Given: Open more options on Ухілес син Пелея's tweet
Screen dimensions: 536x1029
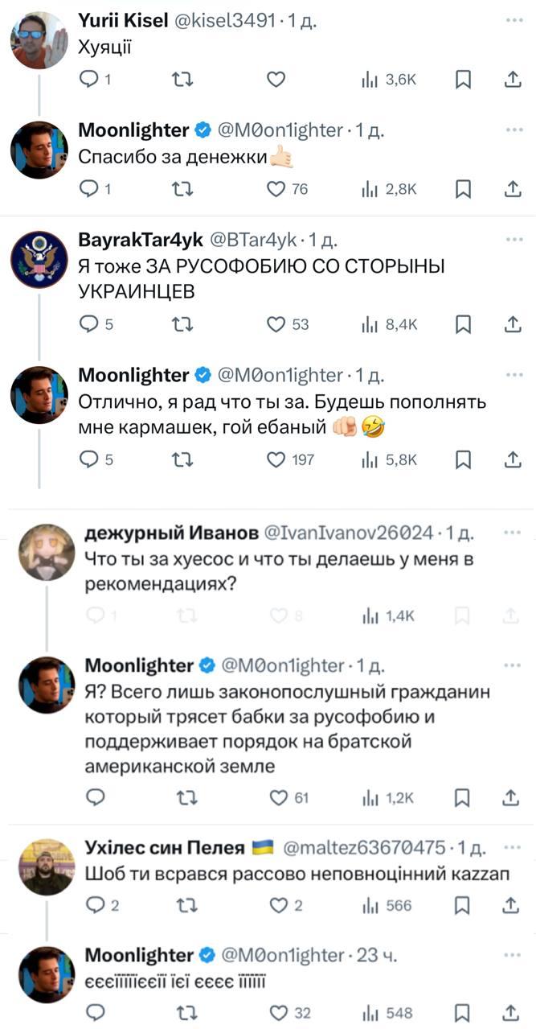Looking at the screenshot, I should [513, 846].
